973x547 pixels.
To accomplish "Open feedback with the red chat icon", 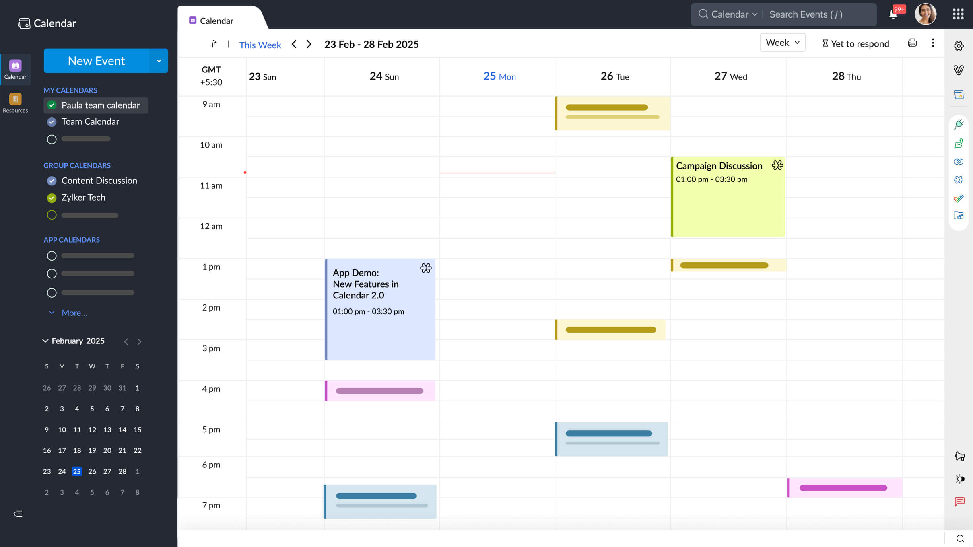I will [x=959, y=502].
